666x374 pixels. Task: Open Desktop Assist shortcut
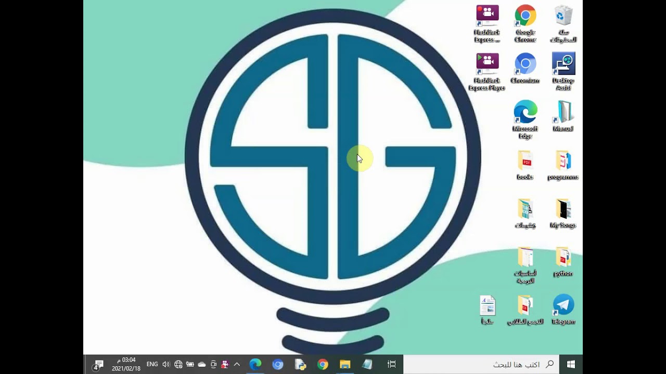click(563, 73)
